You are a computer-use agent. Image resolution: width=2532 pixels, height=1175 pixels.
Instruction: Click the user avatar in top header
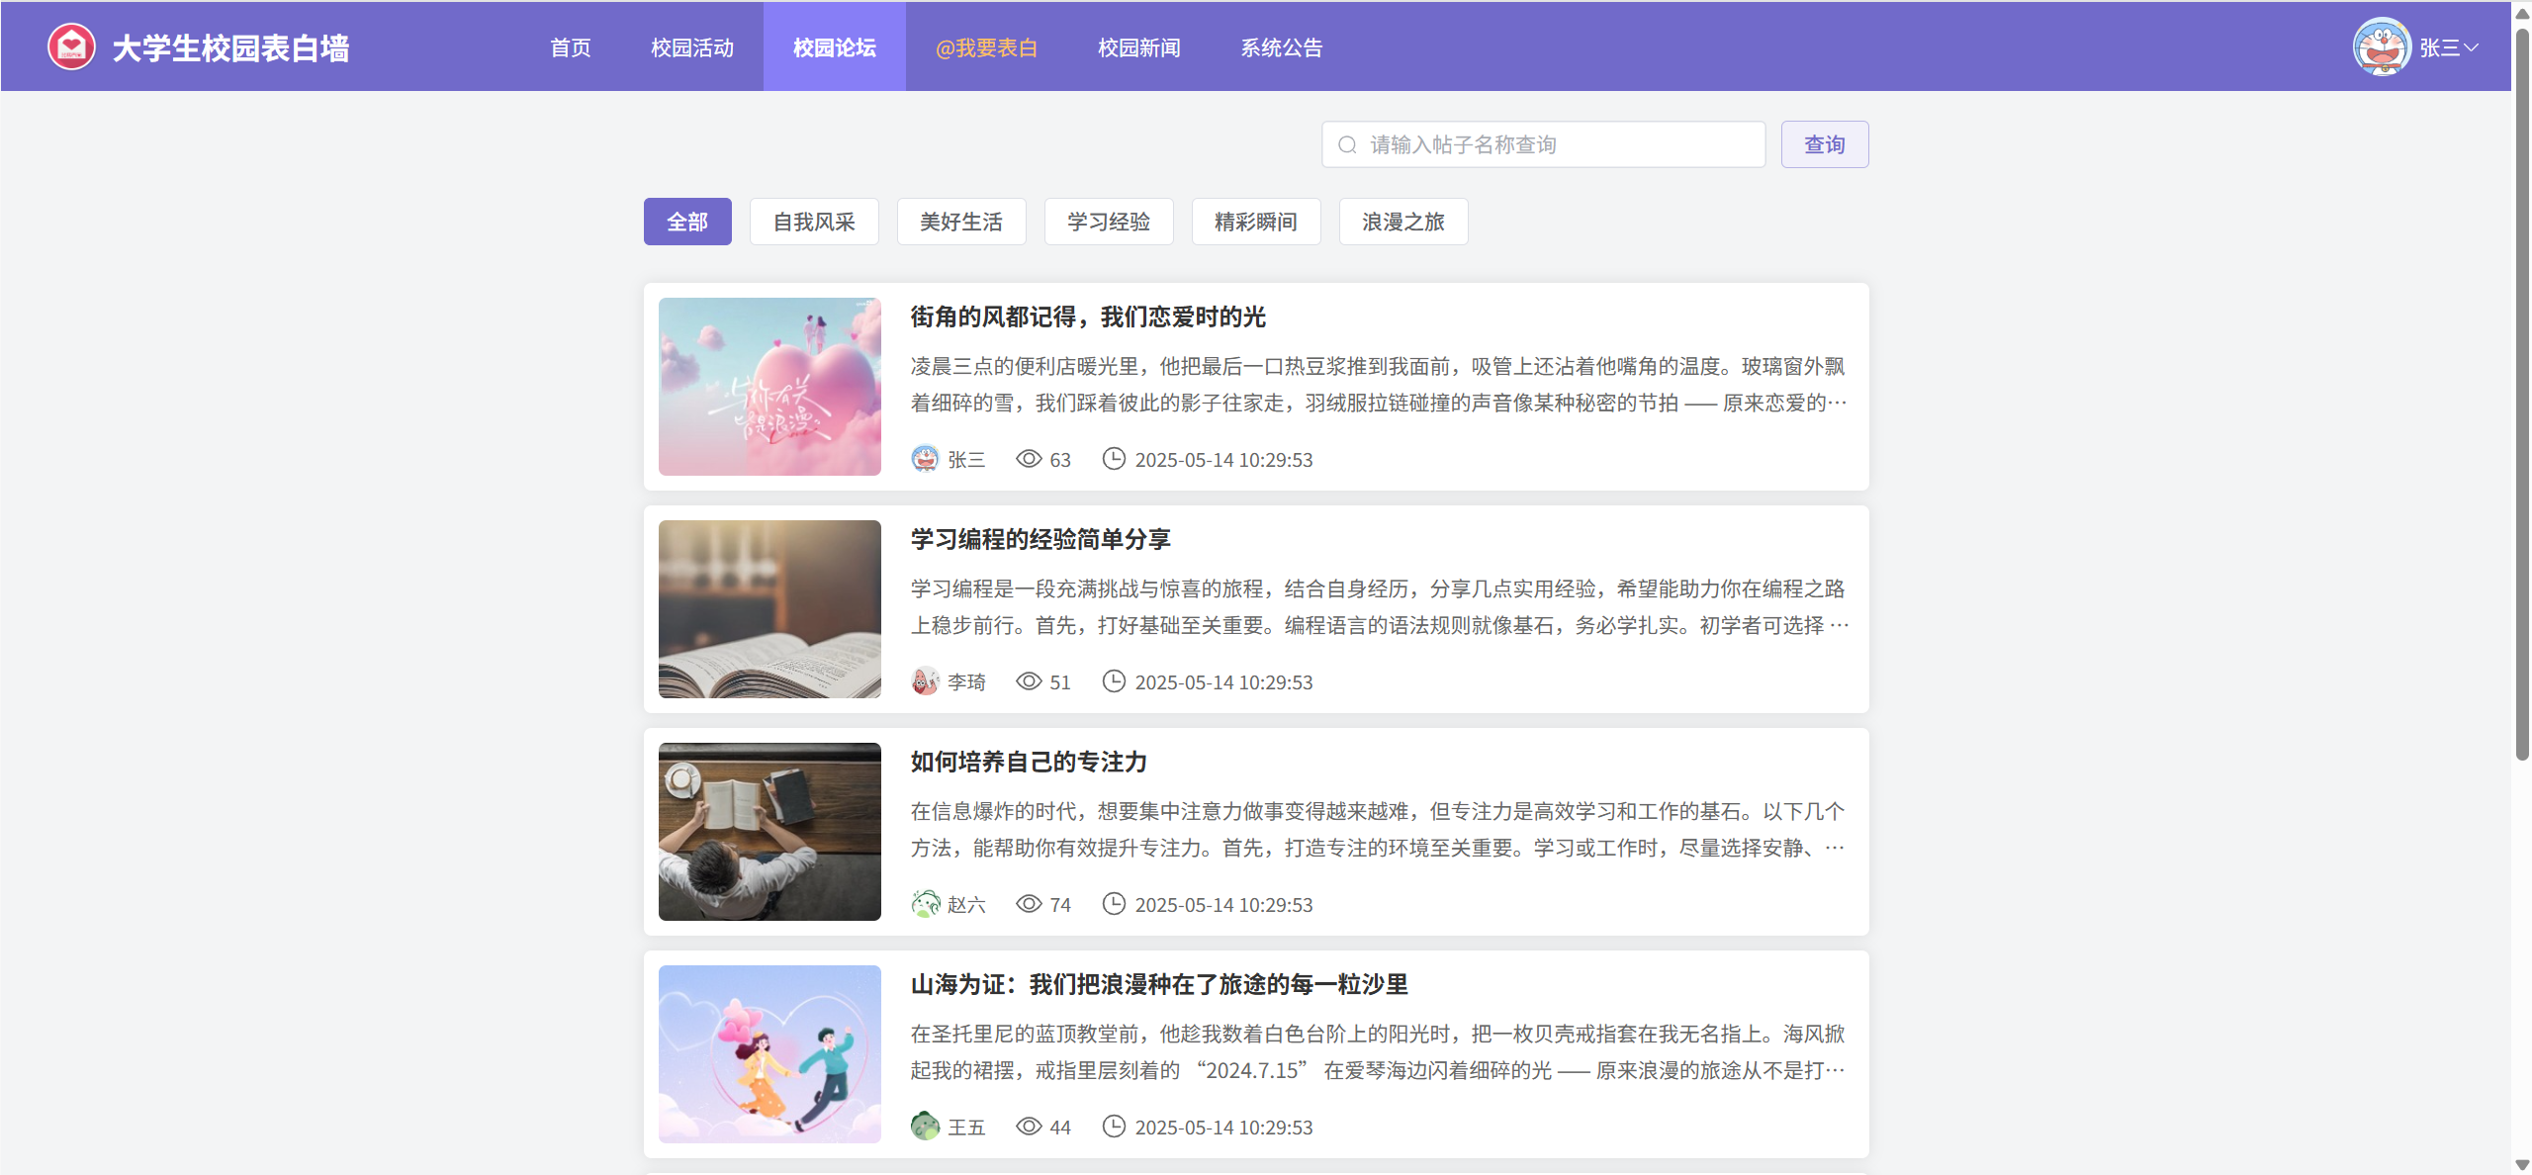point(2382,46)
